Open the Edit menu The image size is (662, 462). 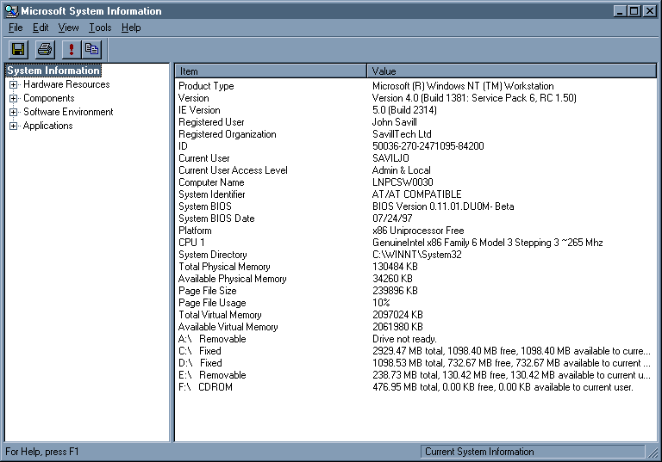click(41, 28)
